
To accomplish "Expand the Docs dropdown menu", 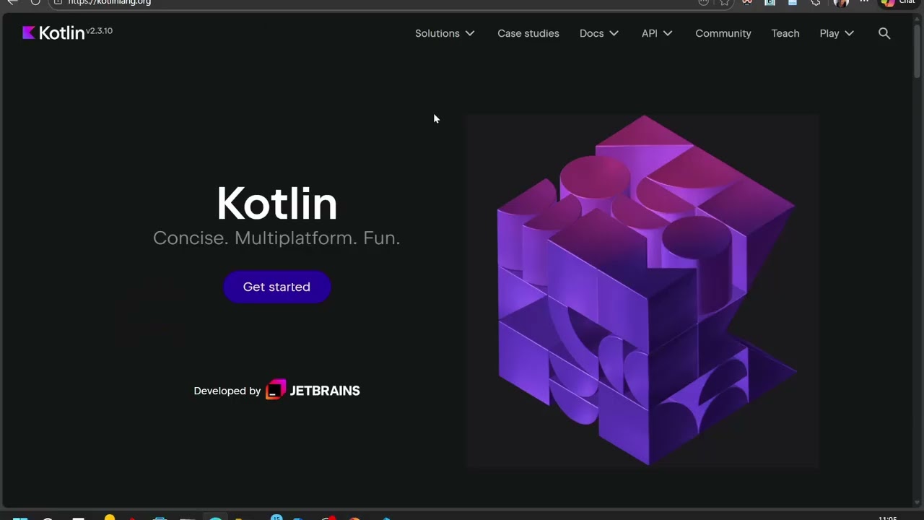I will [x=599, y=33].
